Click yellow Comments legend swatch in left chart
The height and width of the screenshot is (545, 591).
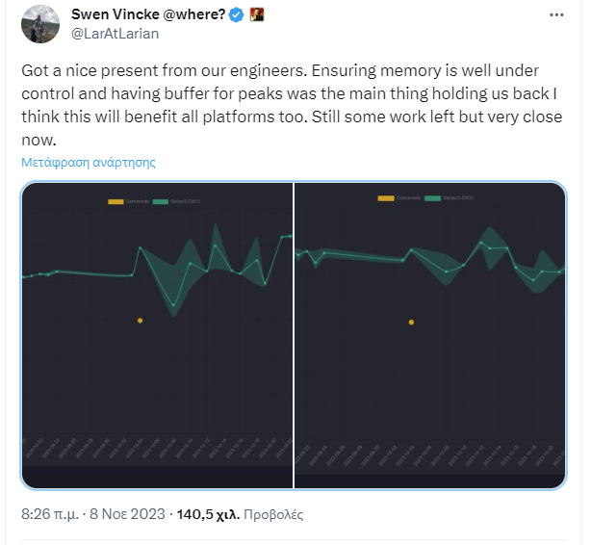point(116,200)
